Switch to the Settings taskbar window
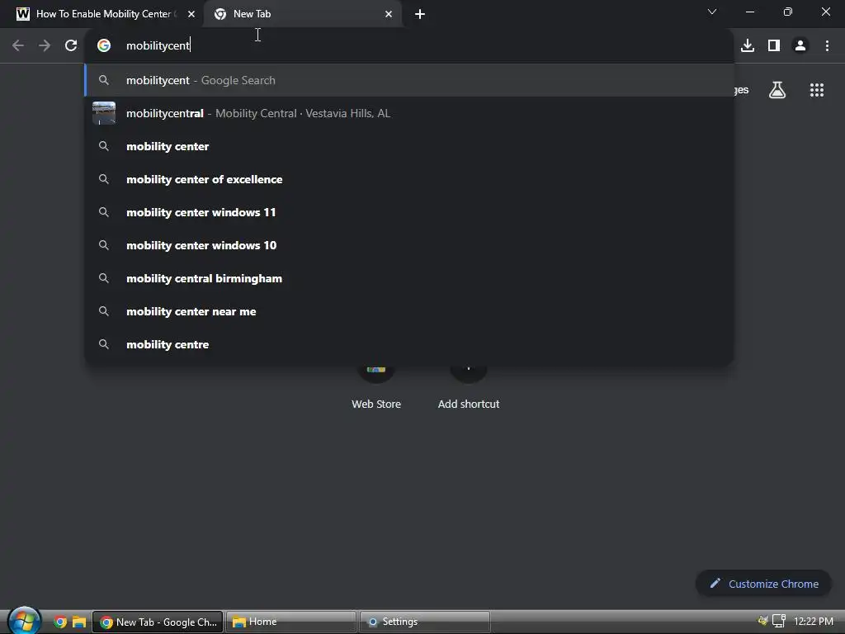This screenshot has width=845, height=634. click(425, 622)
